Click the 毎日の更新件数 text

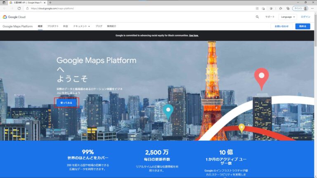click(157, 159)
